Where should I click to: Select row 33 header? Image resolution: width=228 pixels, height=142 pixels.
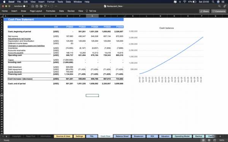[x=2, y=95]
